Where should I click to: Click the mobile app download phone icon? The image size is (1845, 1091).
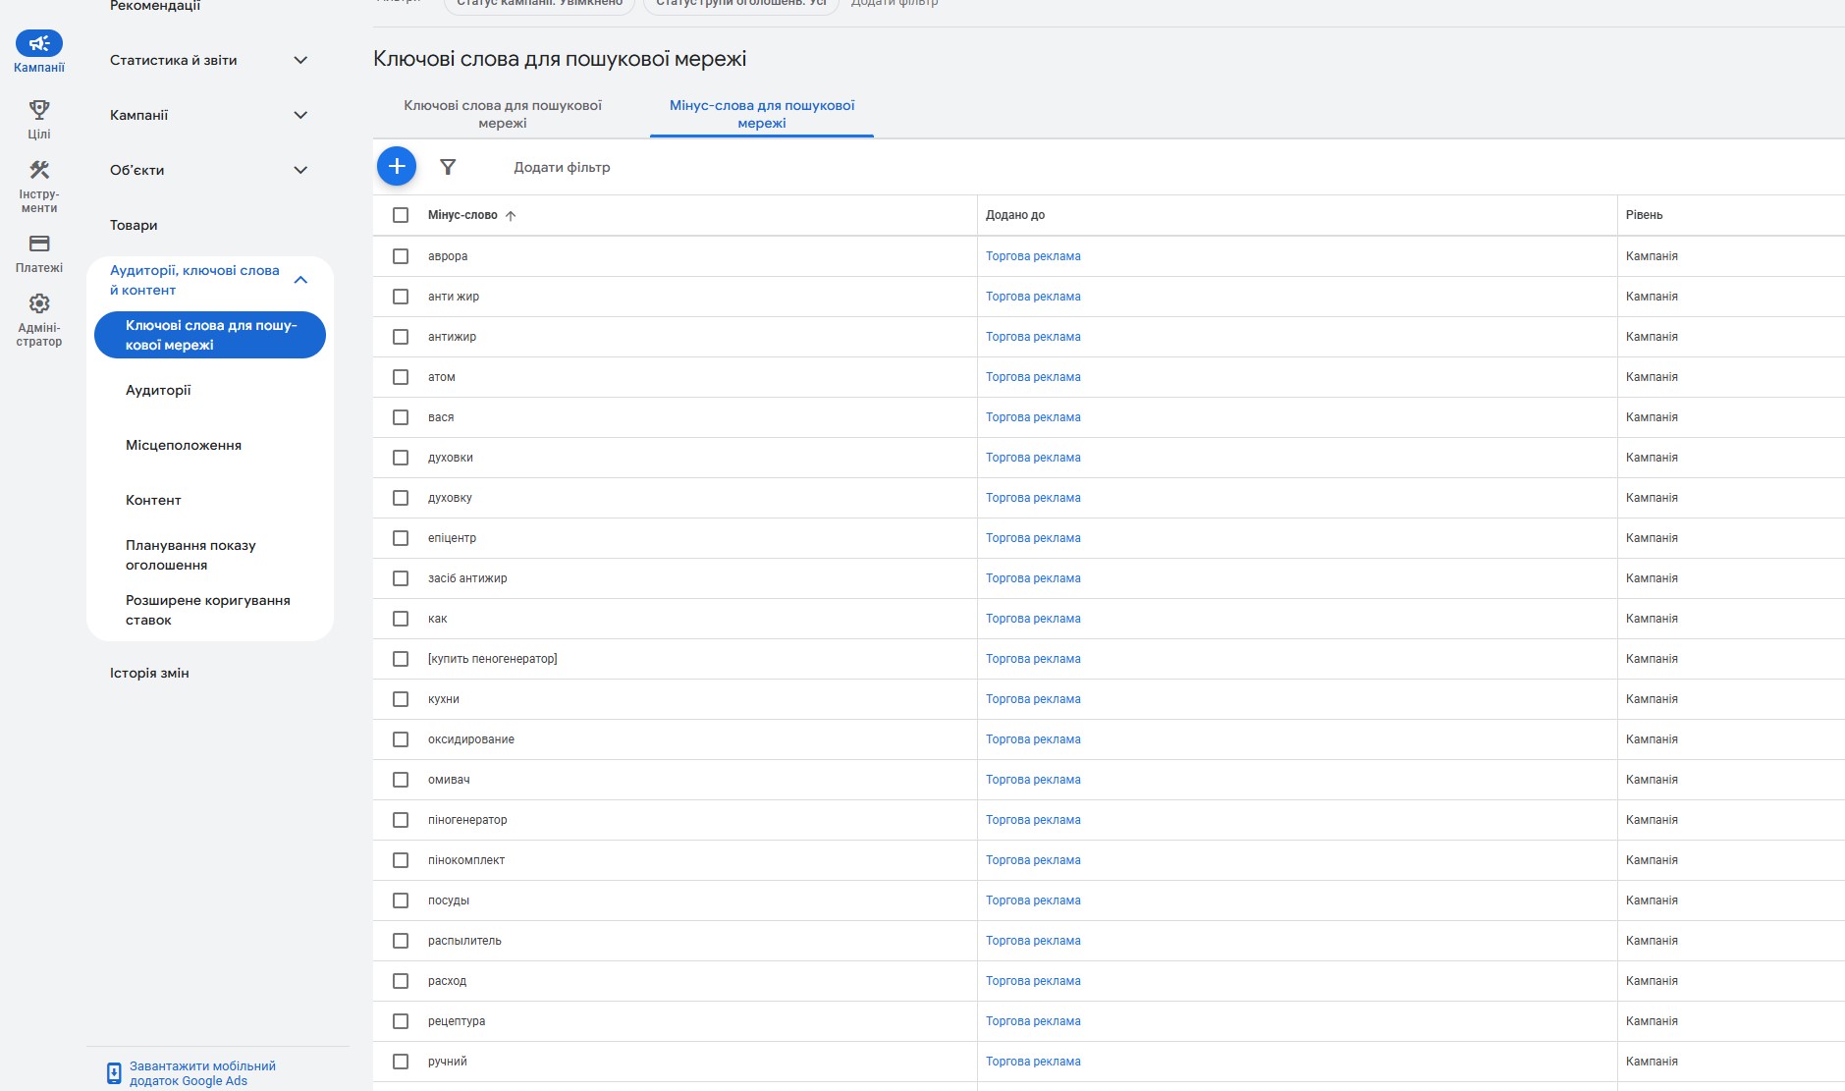[114, 1073]
